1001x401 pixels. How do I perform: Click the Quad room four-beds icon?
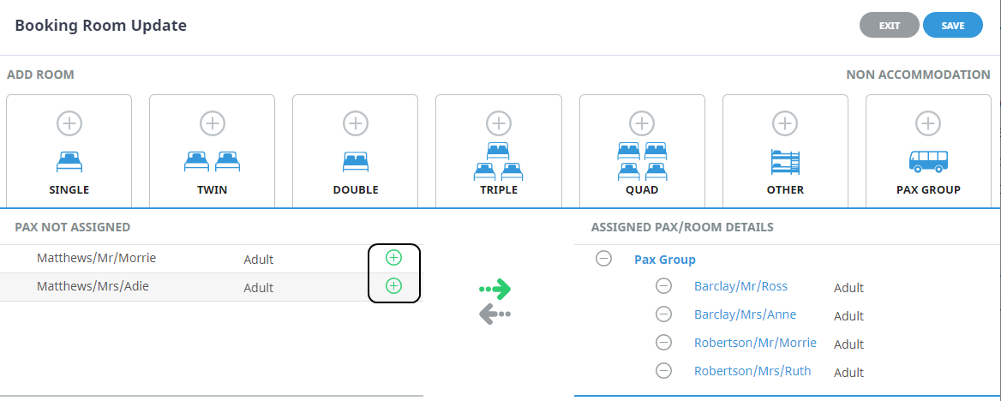[x=642, y=162]
